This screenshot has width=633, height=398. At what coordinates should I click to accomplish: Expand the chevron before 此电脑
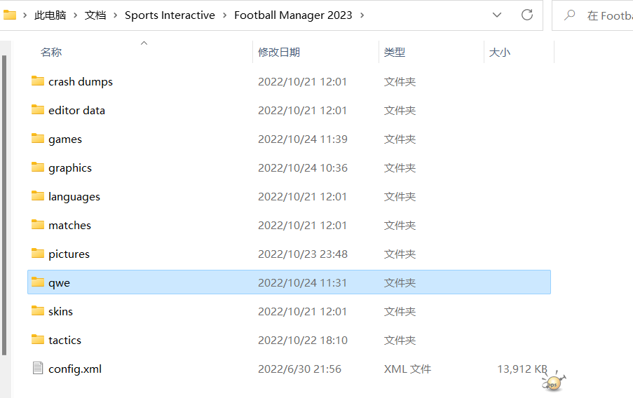pyautogui.click(x=25, y=15)
